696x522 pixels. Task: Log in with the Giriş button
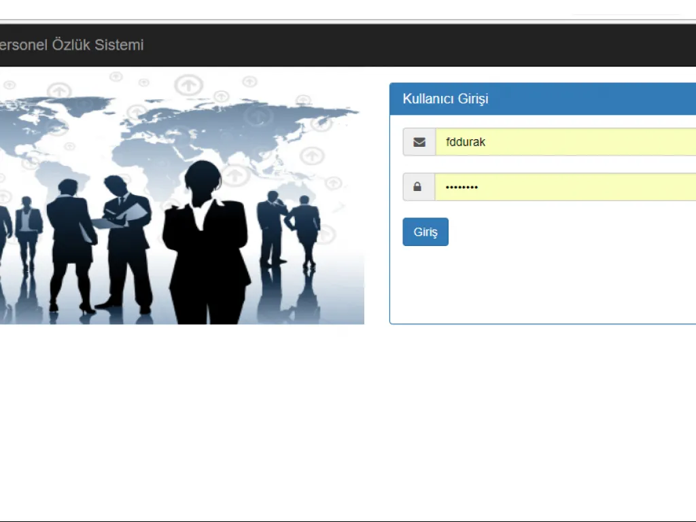tap(425, 232)
